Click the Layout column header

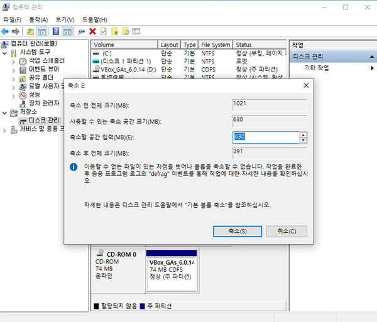169,45
